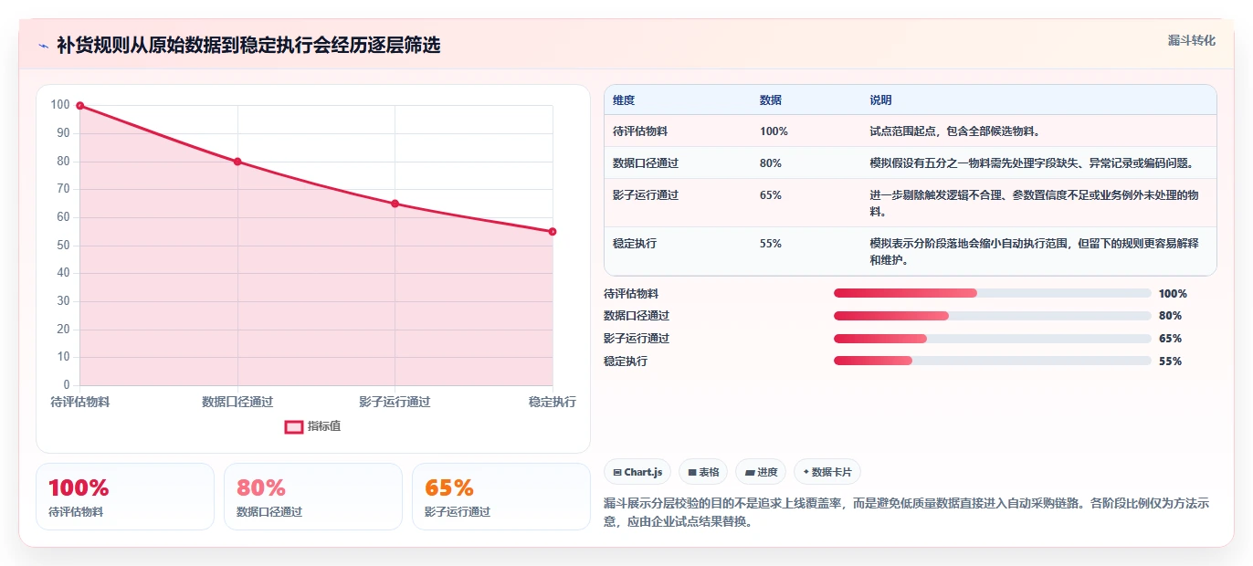Click the 待评估物料 progress bar
The height and width of the screenshot is (566, 1253).
[992, 293]
